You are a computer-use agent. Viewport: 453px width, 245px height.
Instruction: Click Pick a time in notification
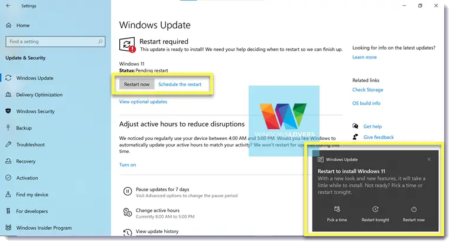[337, 220]
